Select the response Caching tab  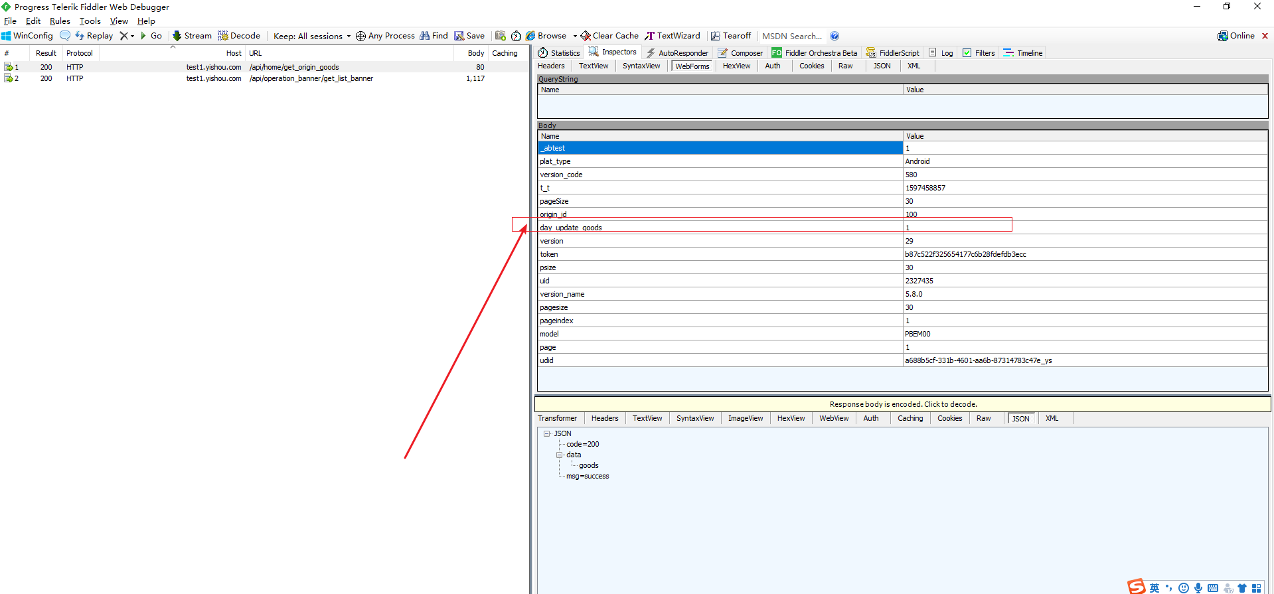tap(910, 418)
